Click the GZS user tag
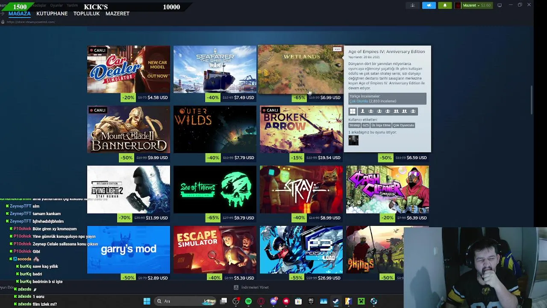547x308 pixels. 365,125
